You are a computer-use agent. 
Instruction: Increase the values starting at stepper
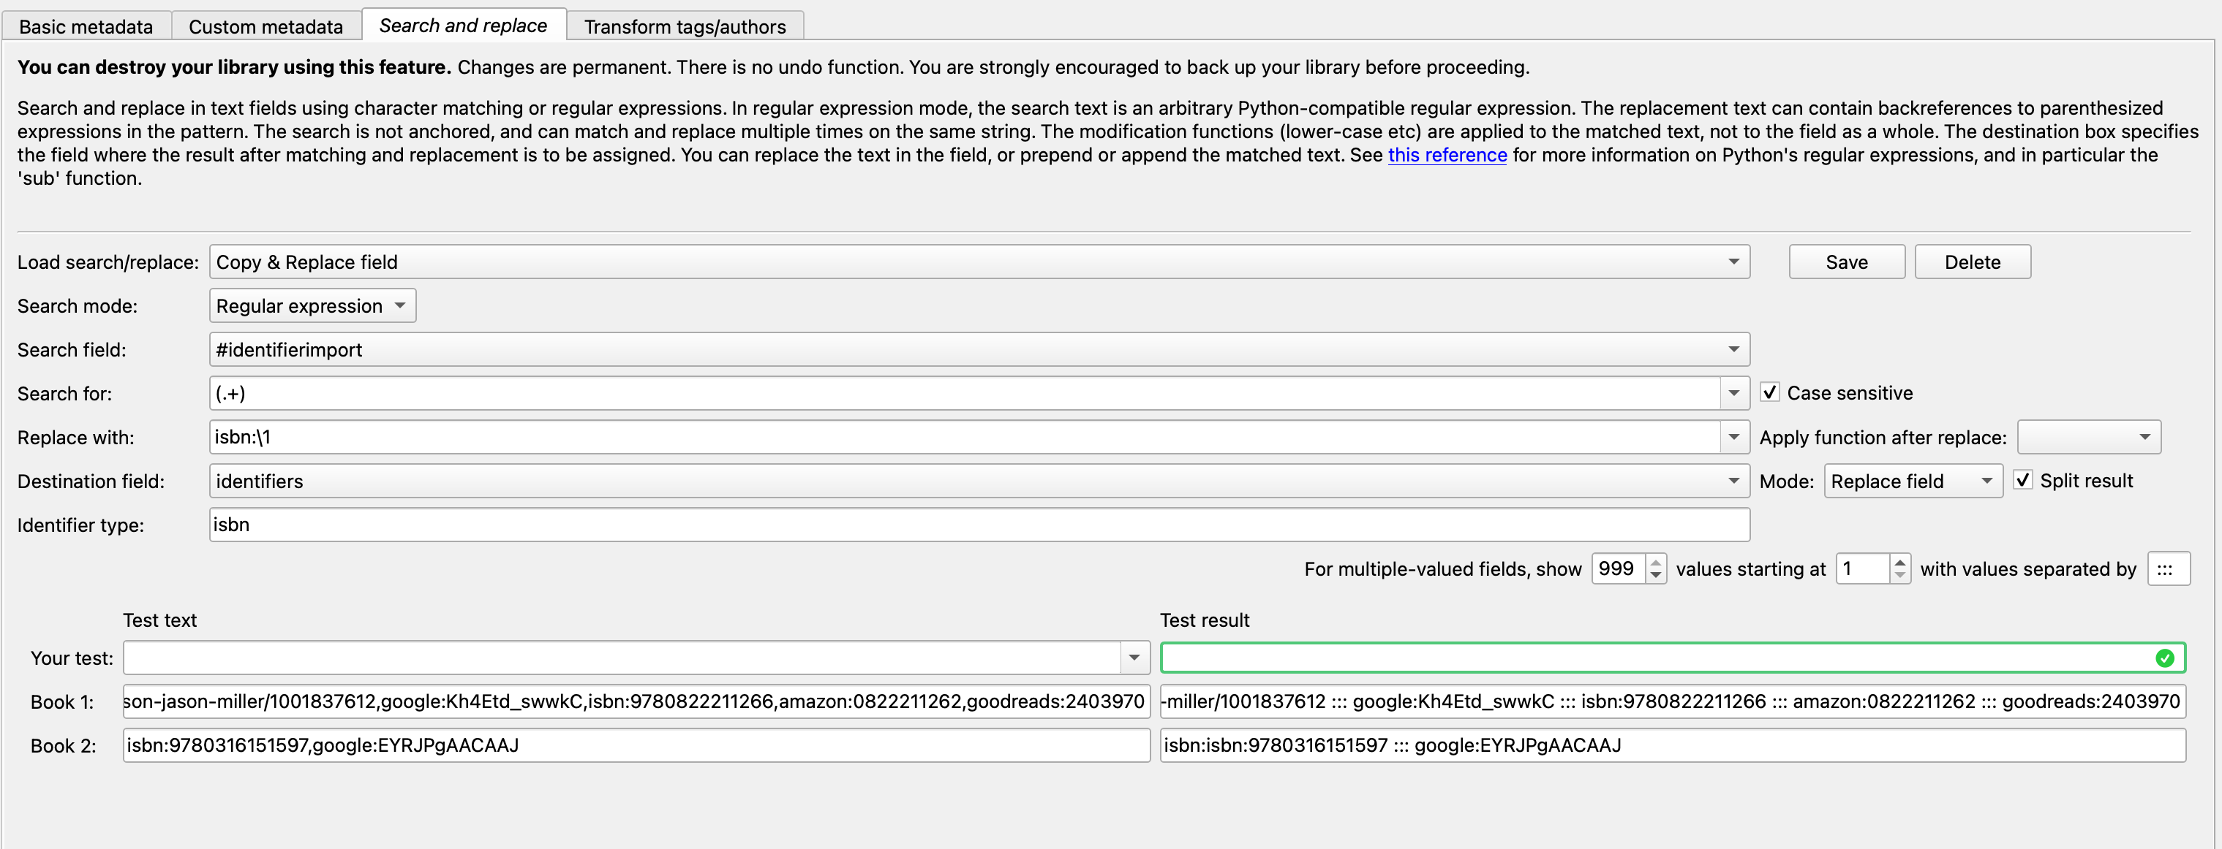pyautogui.click(x=1899, y=562)
